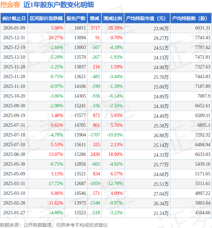
Task: Click the 28.39% change ratio cell
Action: (115, 28)
